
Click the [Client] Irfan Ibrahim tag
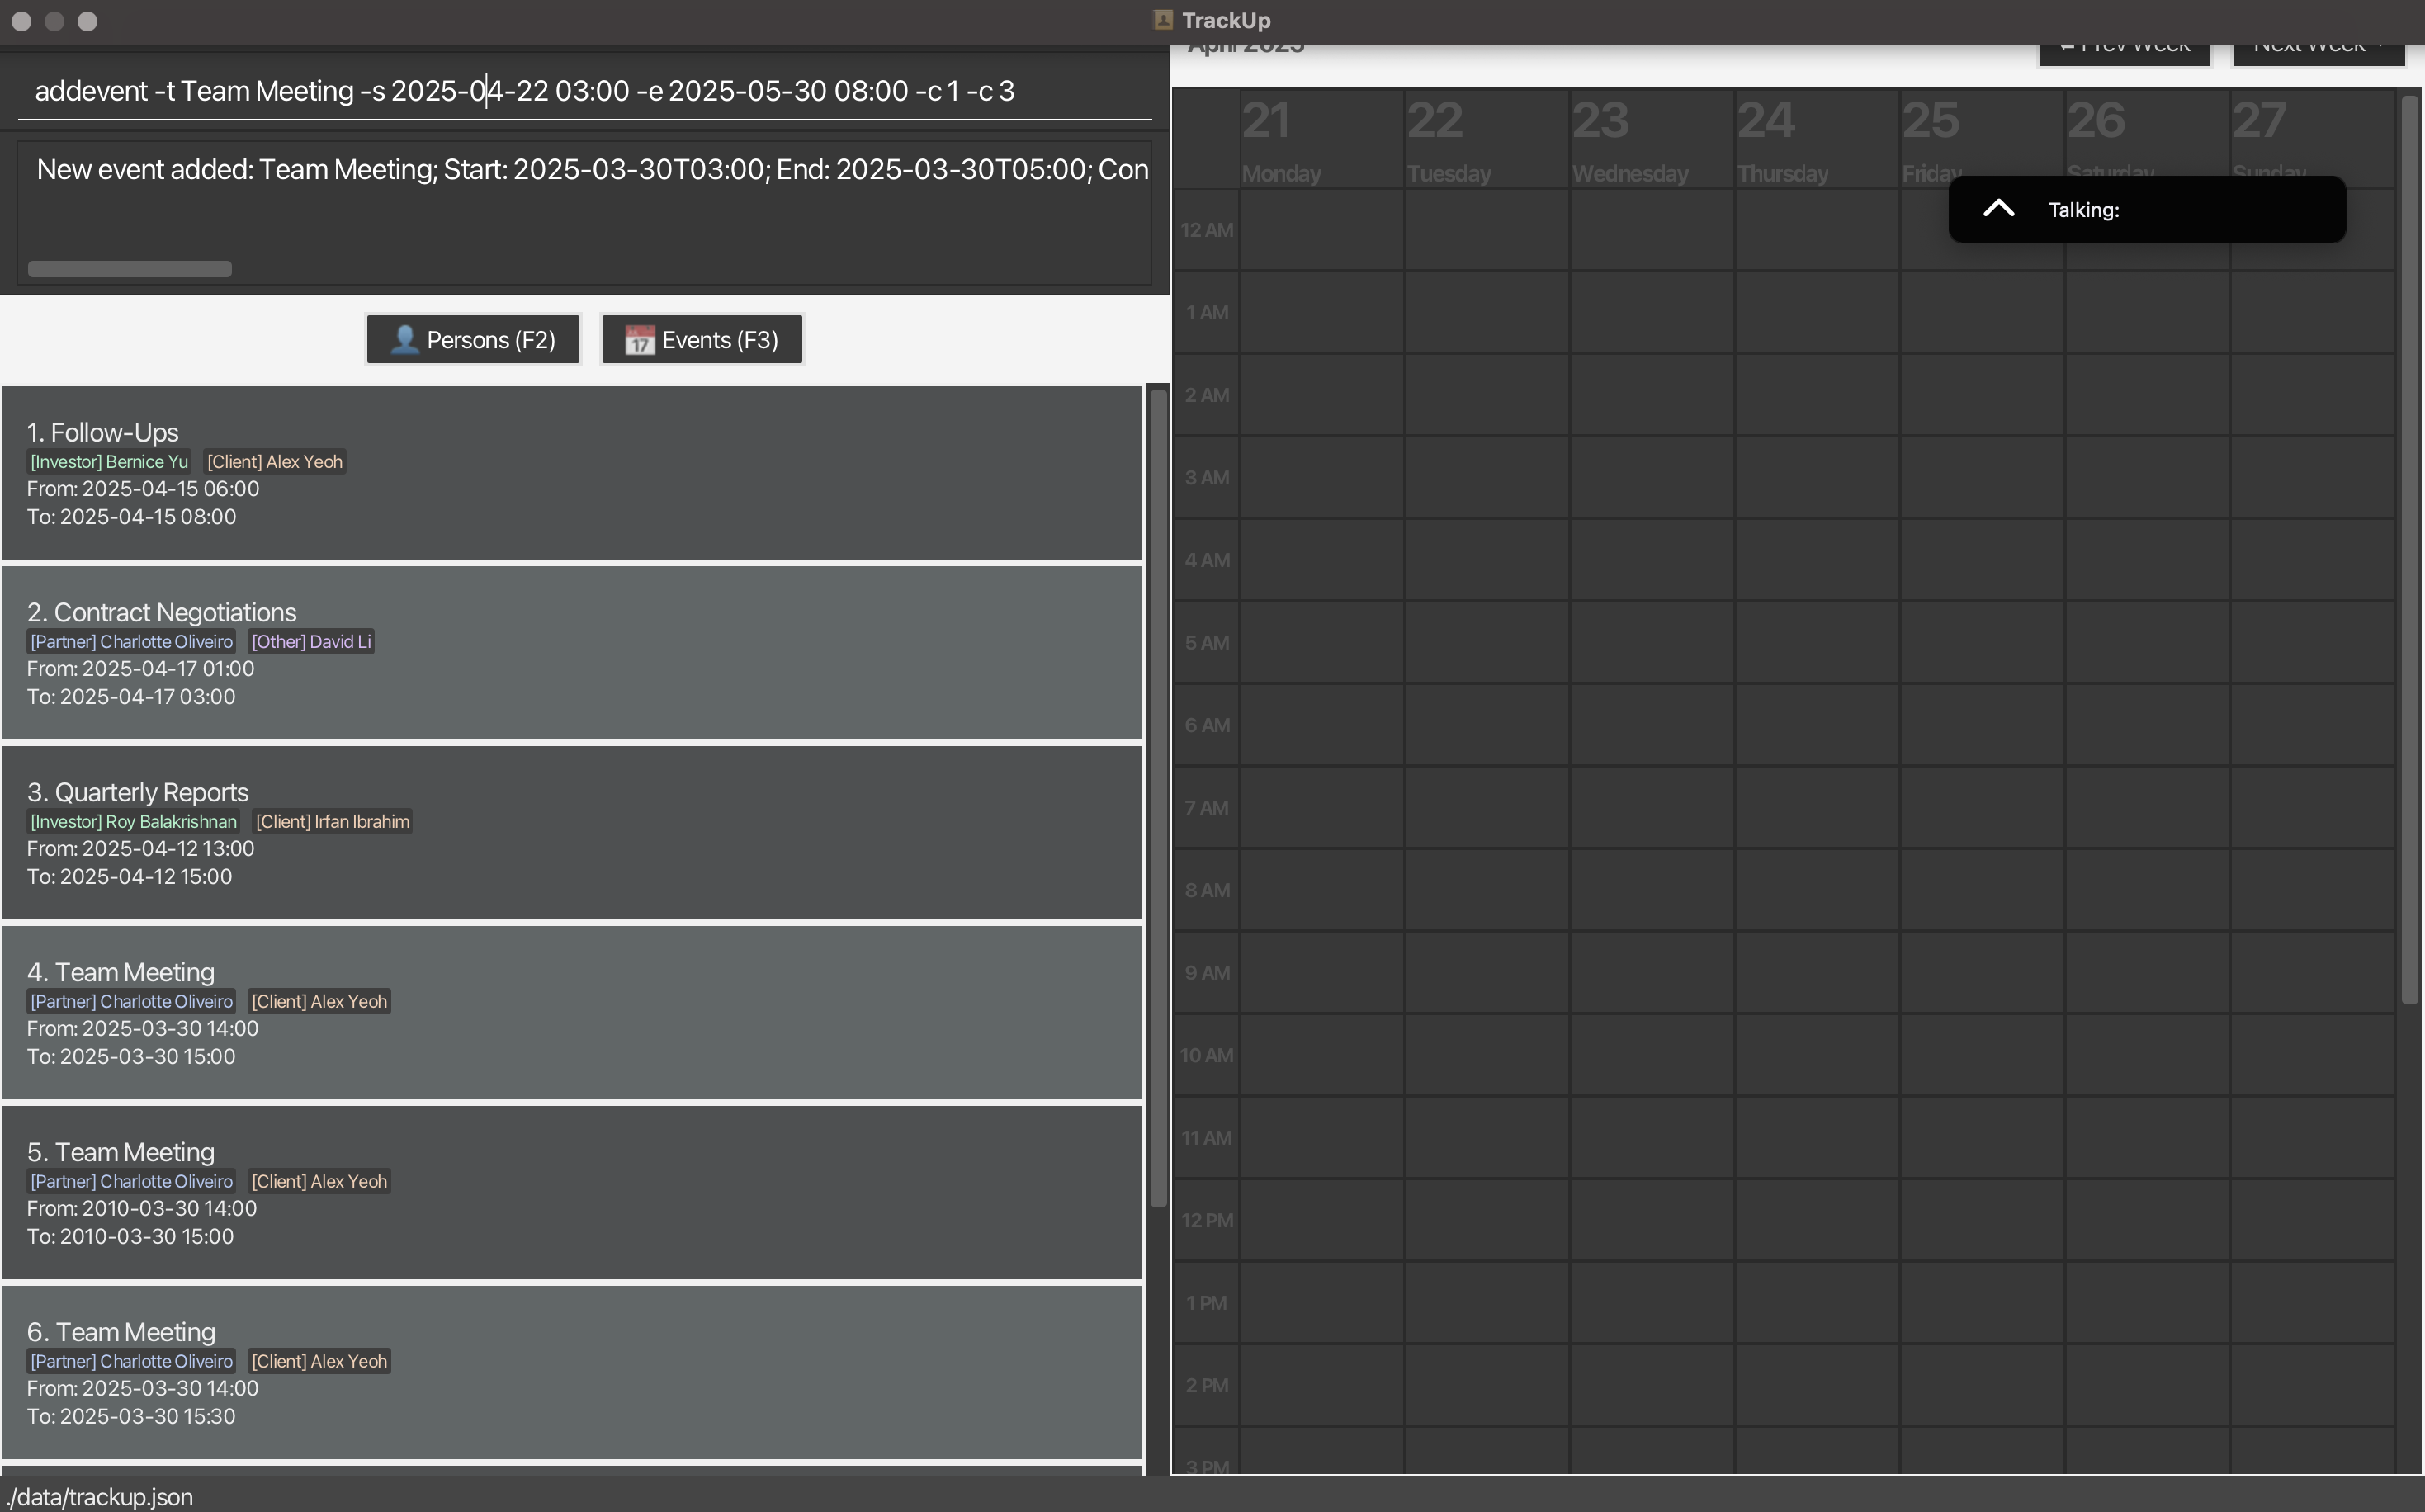point(332,822)
